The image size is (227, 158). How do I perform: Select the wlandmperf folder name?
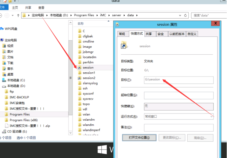tap(91, 130)
